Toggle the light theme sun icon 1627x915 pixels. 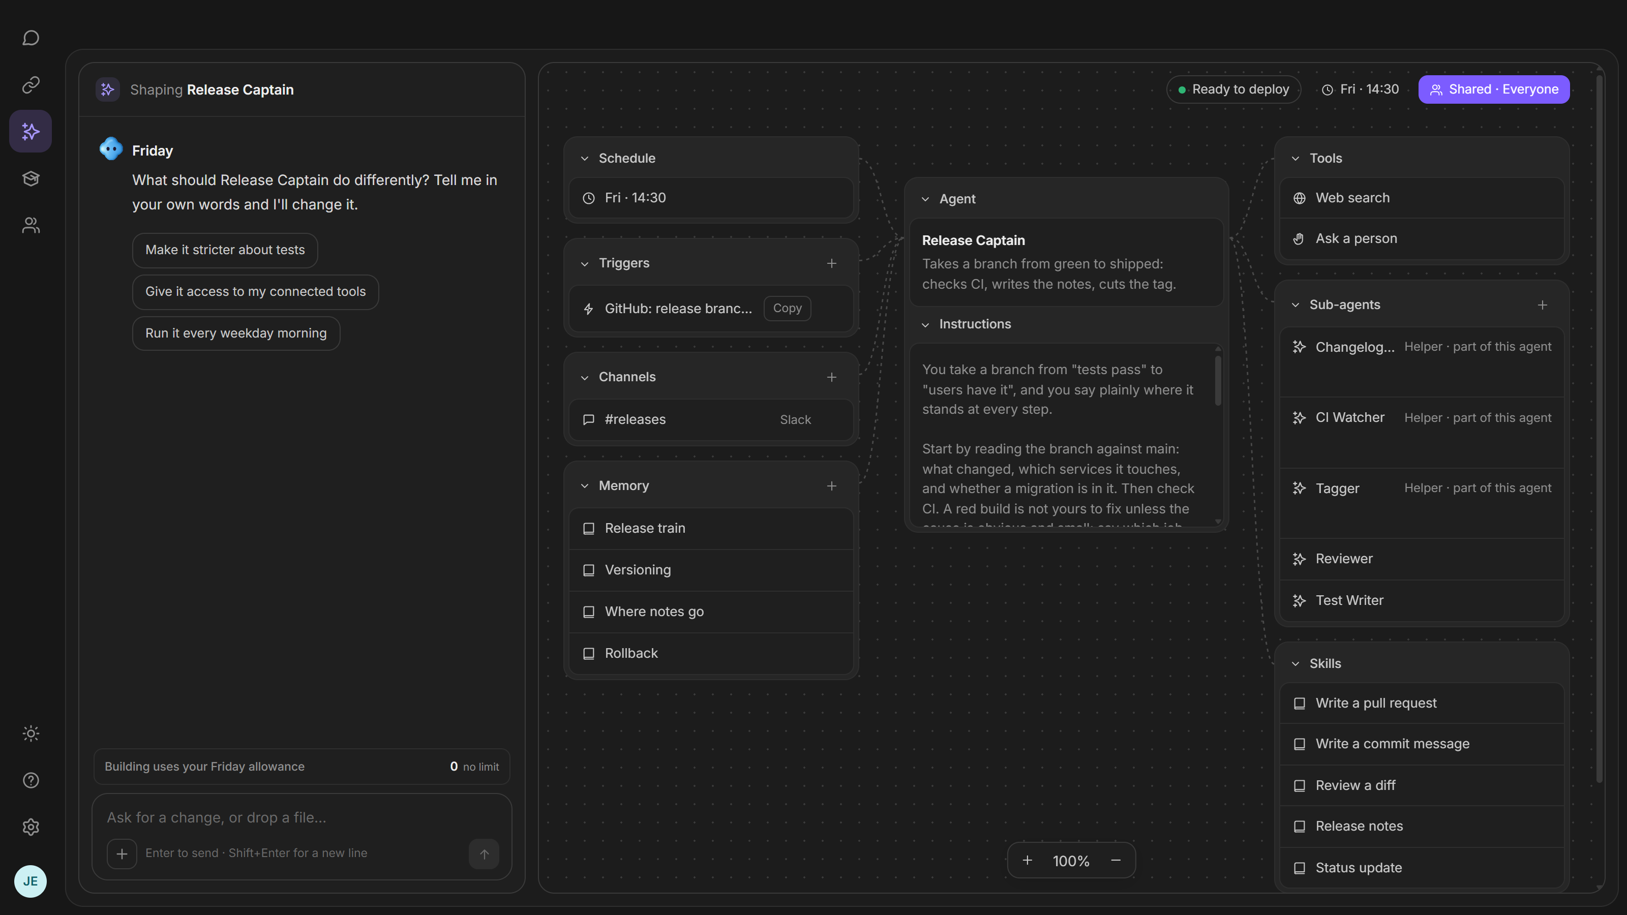31,733
